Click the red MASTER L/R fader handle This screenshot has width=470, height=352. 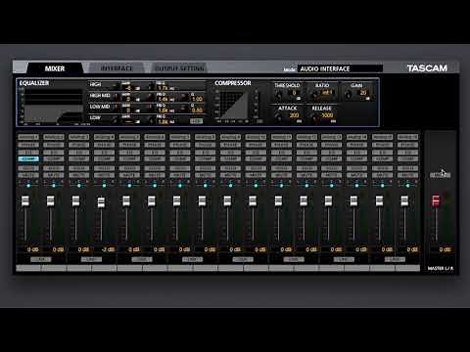(436, 200)
